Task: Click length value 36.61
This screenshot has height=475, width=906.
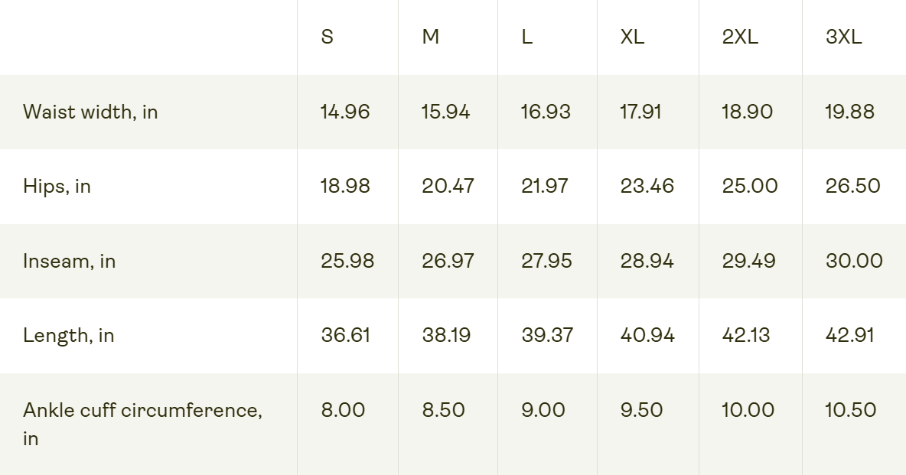Action: pyautogui.click(x=346, y=335)
